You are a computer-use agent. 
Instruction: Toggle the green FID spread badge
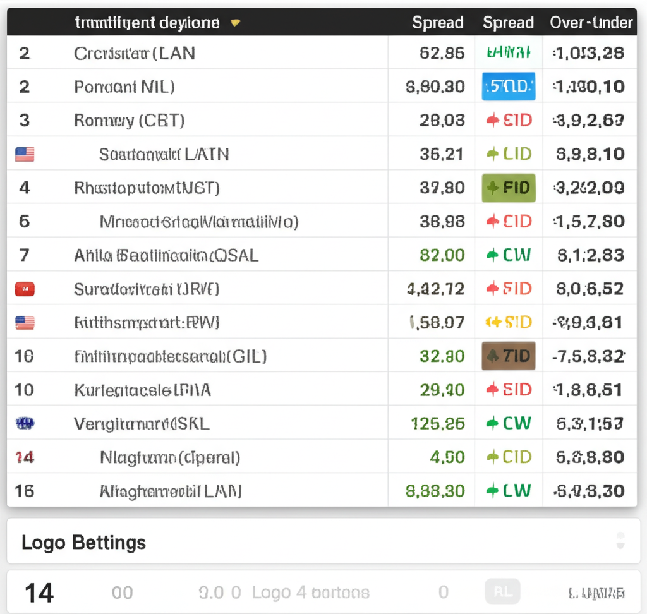(x=508, y=188)
